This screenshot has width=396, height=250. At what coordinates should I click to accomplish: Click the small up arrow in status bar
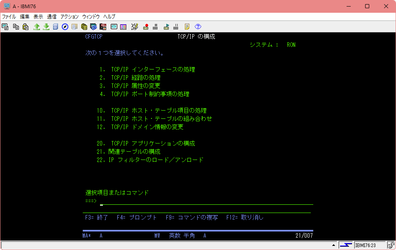coord(333,245)
